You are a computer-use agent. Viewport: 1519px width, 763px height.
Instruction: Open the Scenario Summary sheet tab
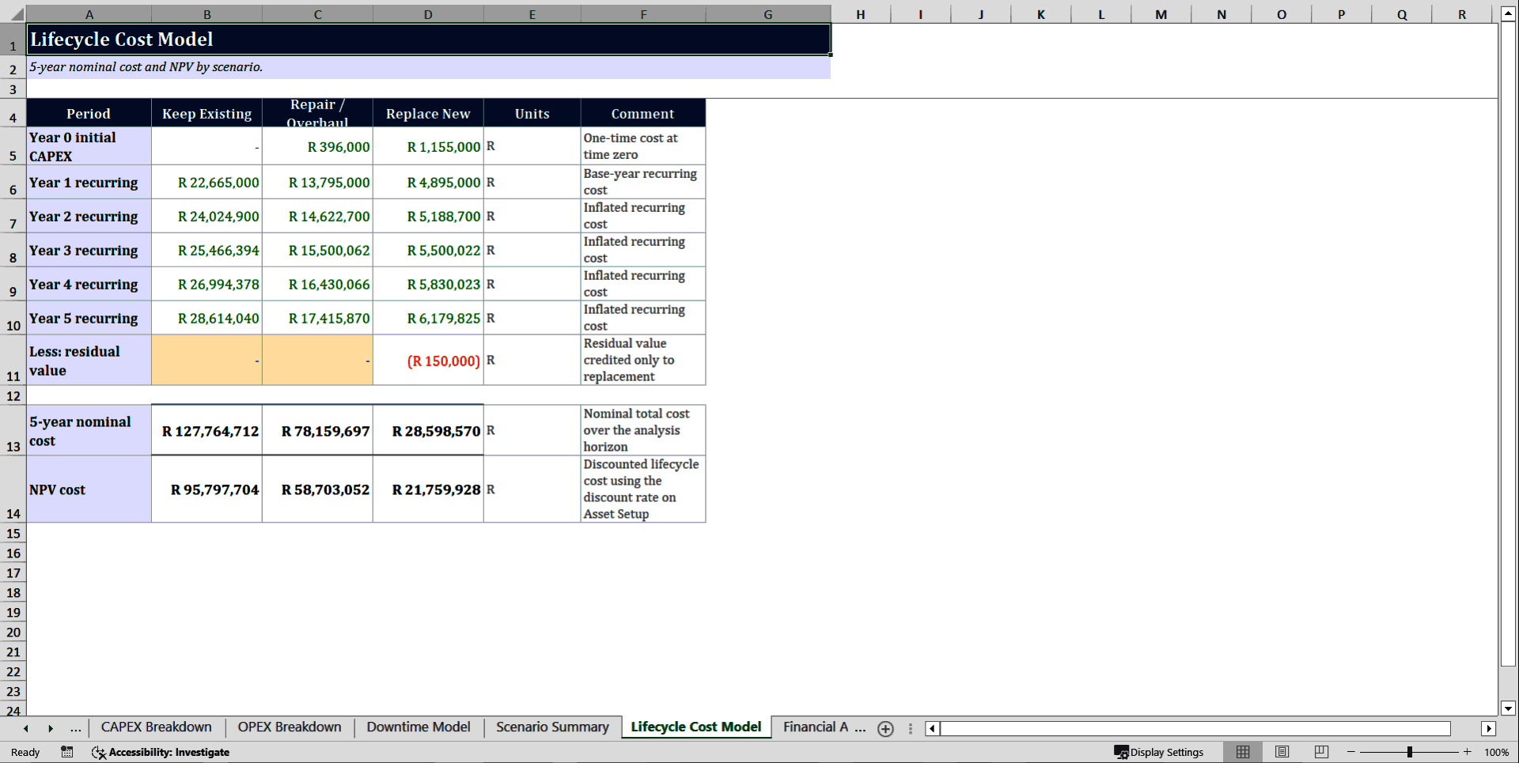pos(552,727)
